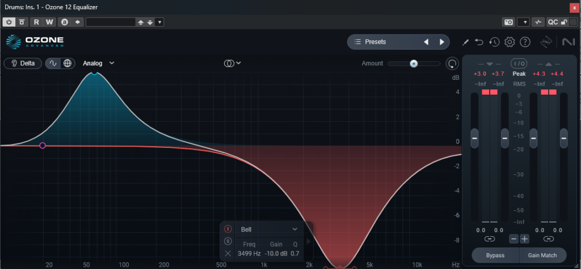Expand band popup with right arrow
The height and width of the screenshot is (269, 581).
click(308, 242)
